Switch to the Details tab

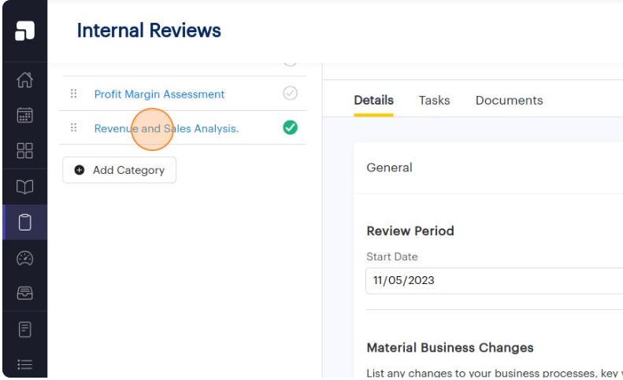pos(373,100)
